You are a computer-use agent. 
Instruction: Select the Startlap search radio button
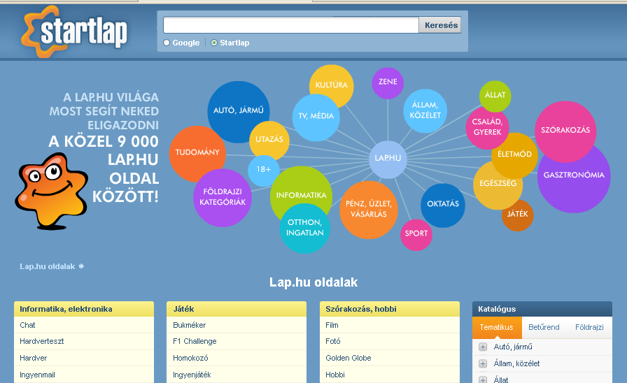coord(214,43)
